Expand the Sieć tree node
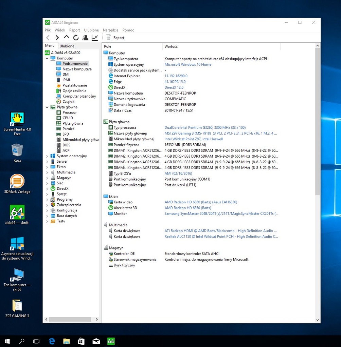 [47, 183]
